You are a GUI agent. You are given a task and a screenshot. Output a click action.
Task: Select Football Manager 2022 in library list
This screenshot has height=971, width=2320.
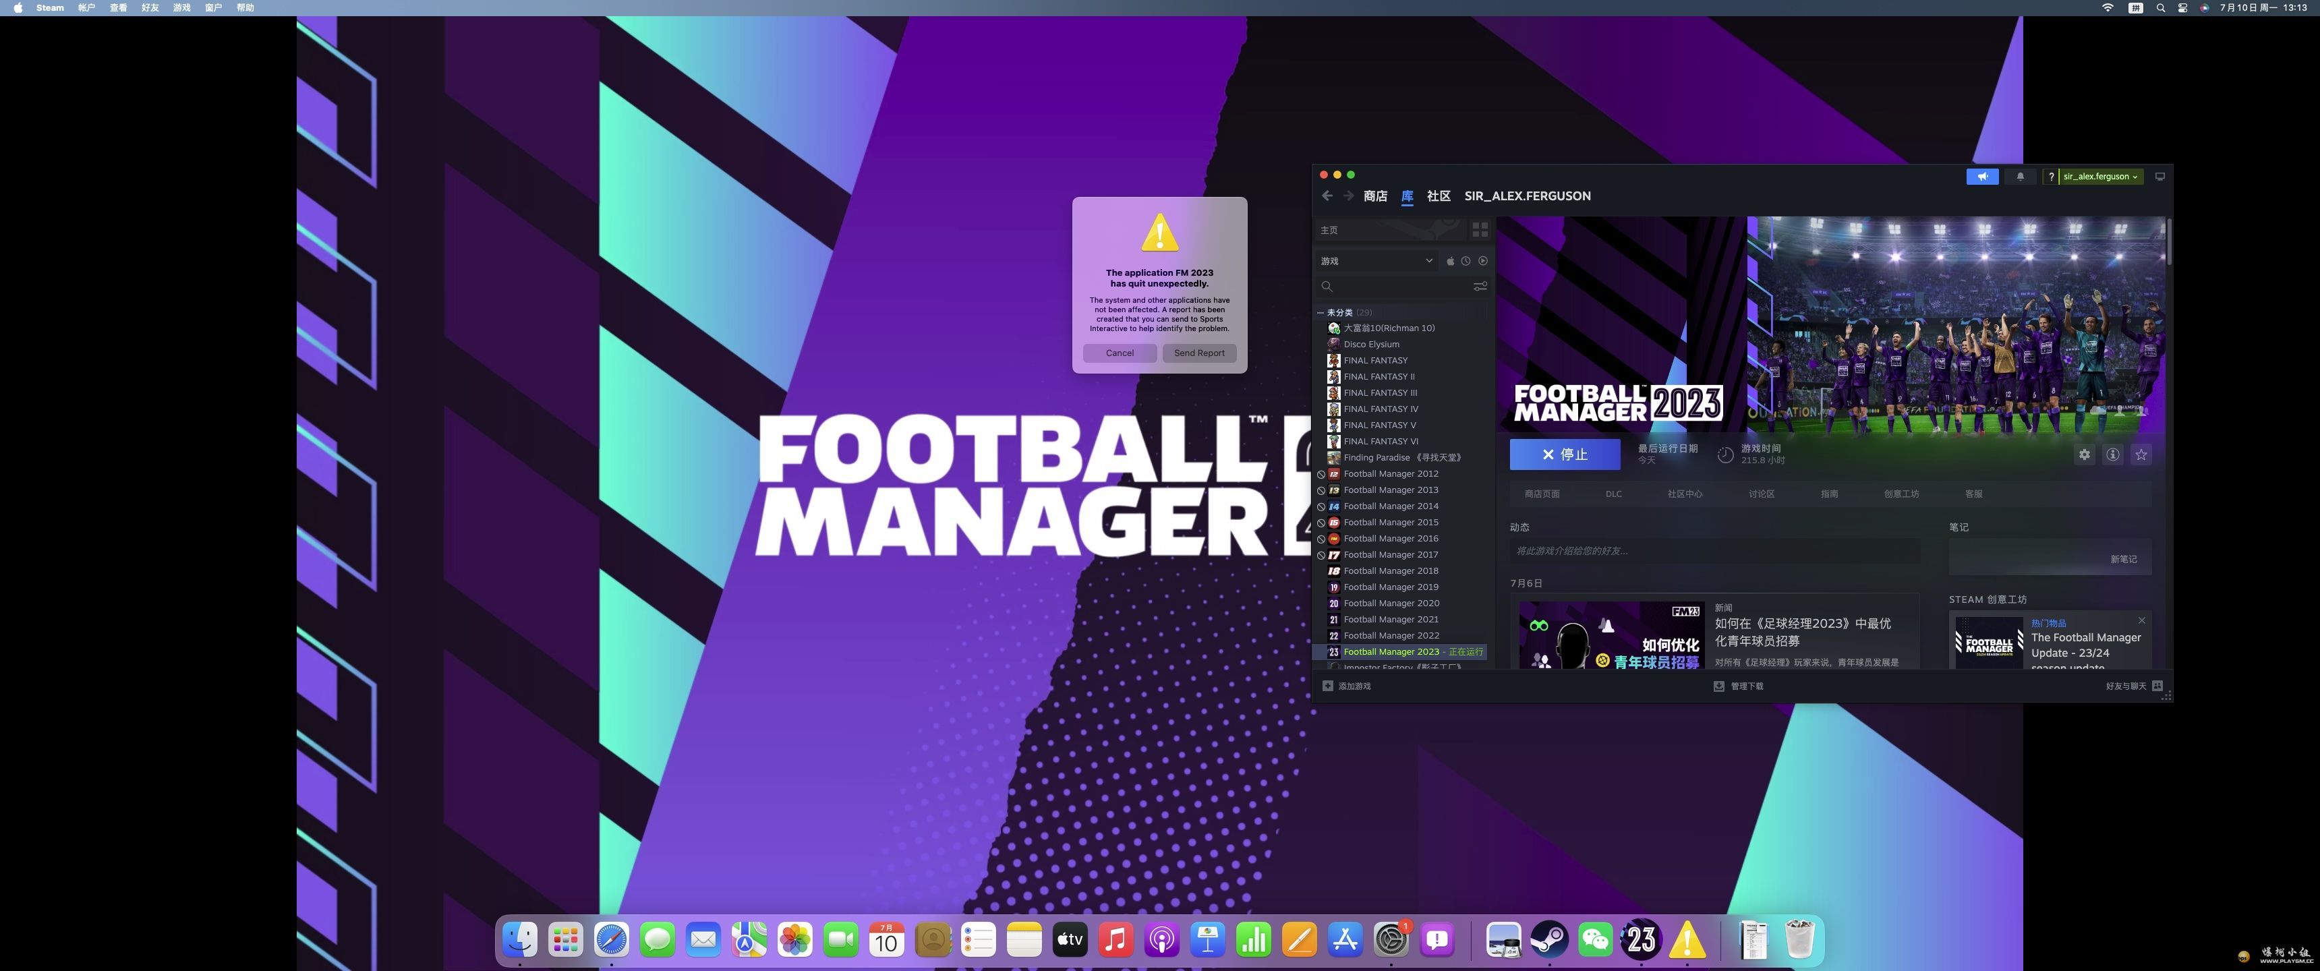[x=1391, y=636]
